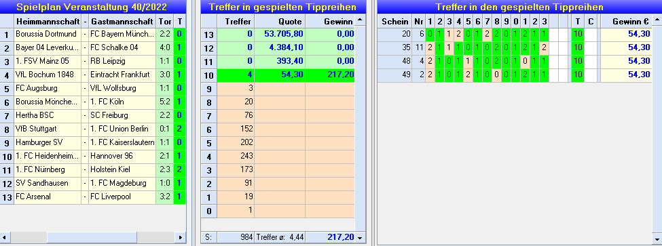Select the Borussia Dortmund row in the Spielplan
662x246 pixels.
[x=93, y=34]
